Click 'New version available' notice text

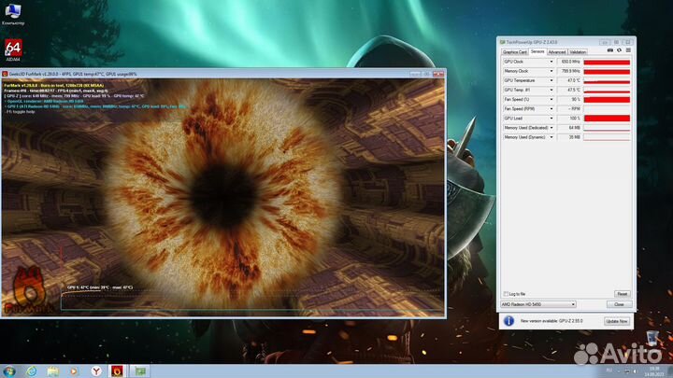[551, 320]
